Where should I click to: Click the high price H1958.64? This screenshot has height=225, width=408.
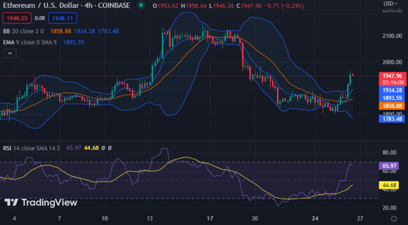(194, 5)
